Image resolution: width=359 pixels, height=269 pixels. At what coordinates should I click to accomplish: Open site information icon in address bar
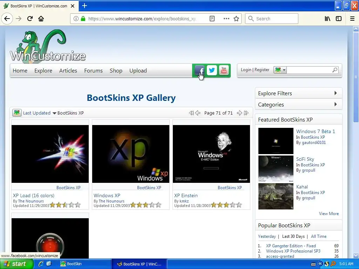[x=76, y=19]
